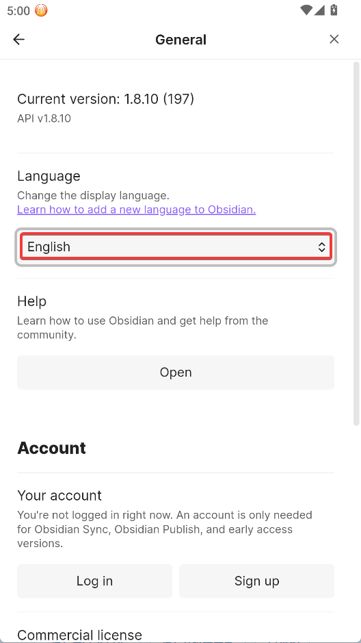Tap the cellular signal icon
Image resolution: width=361 pixels, height=643 pixels.
pyautogui.click(x=319, y=10)
